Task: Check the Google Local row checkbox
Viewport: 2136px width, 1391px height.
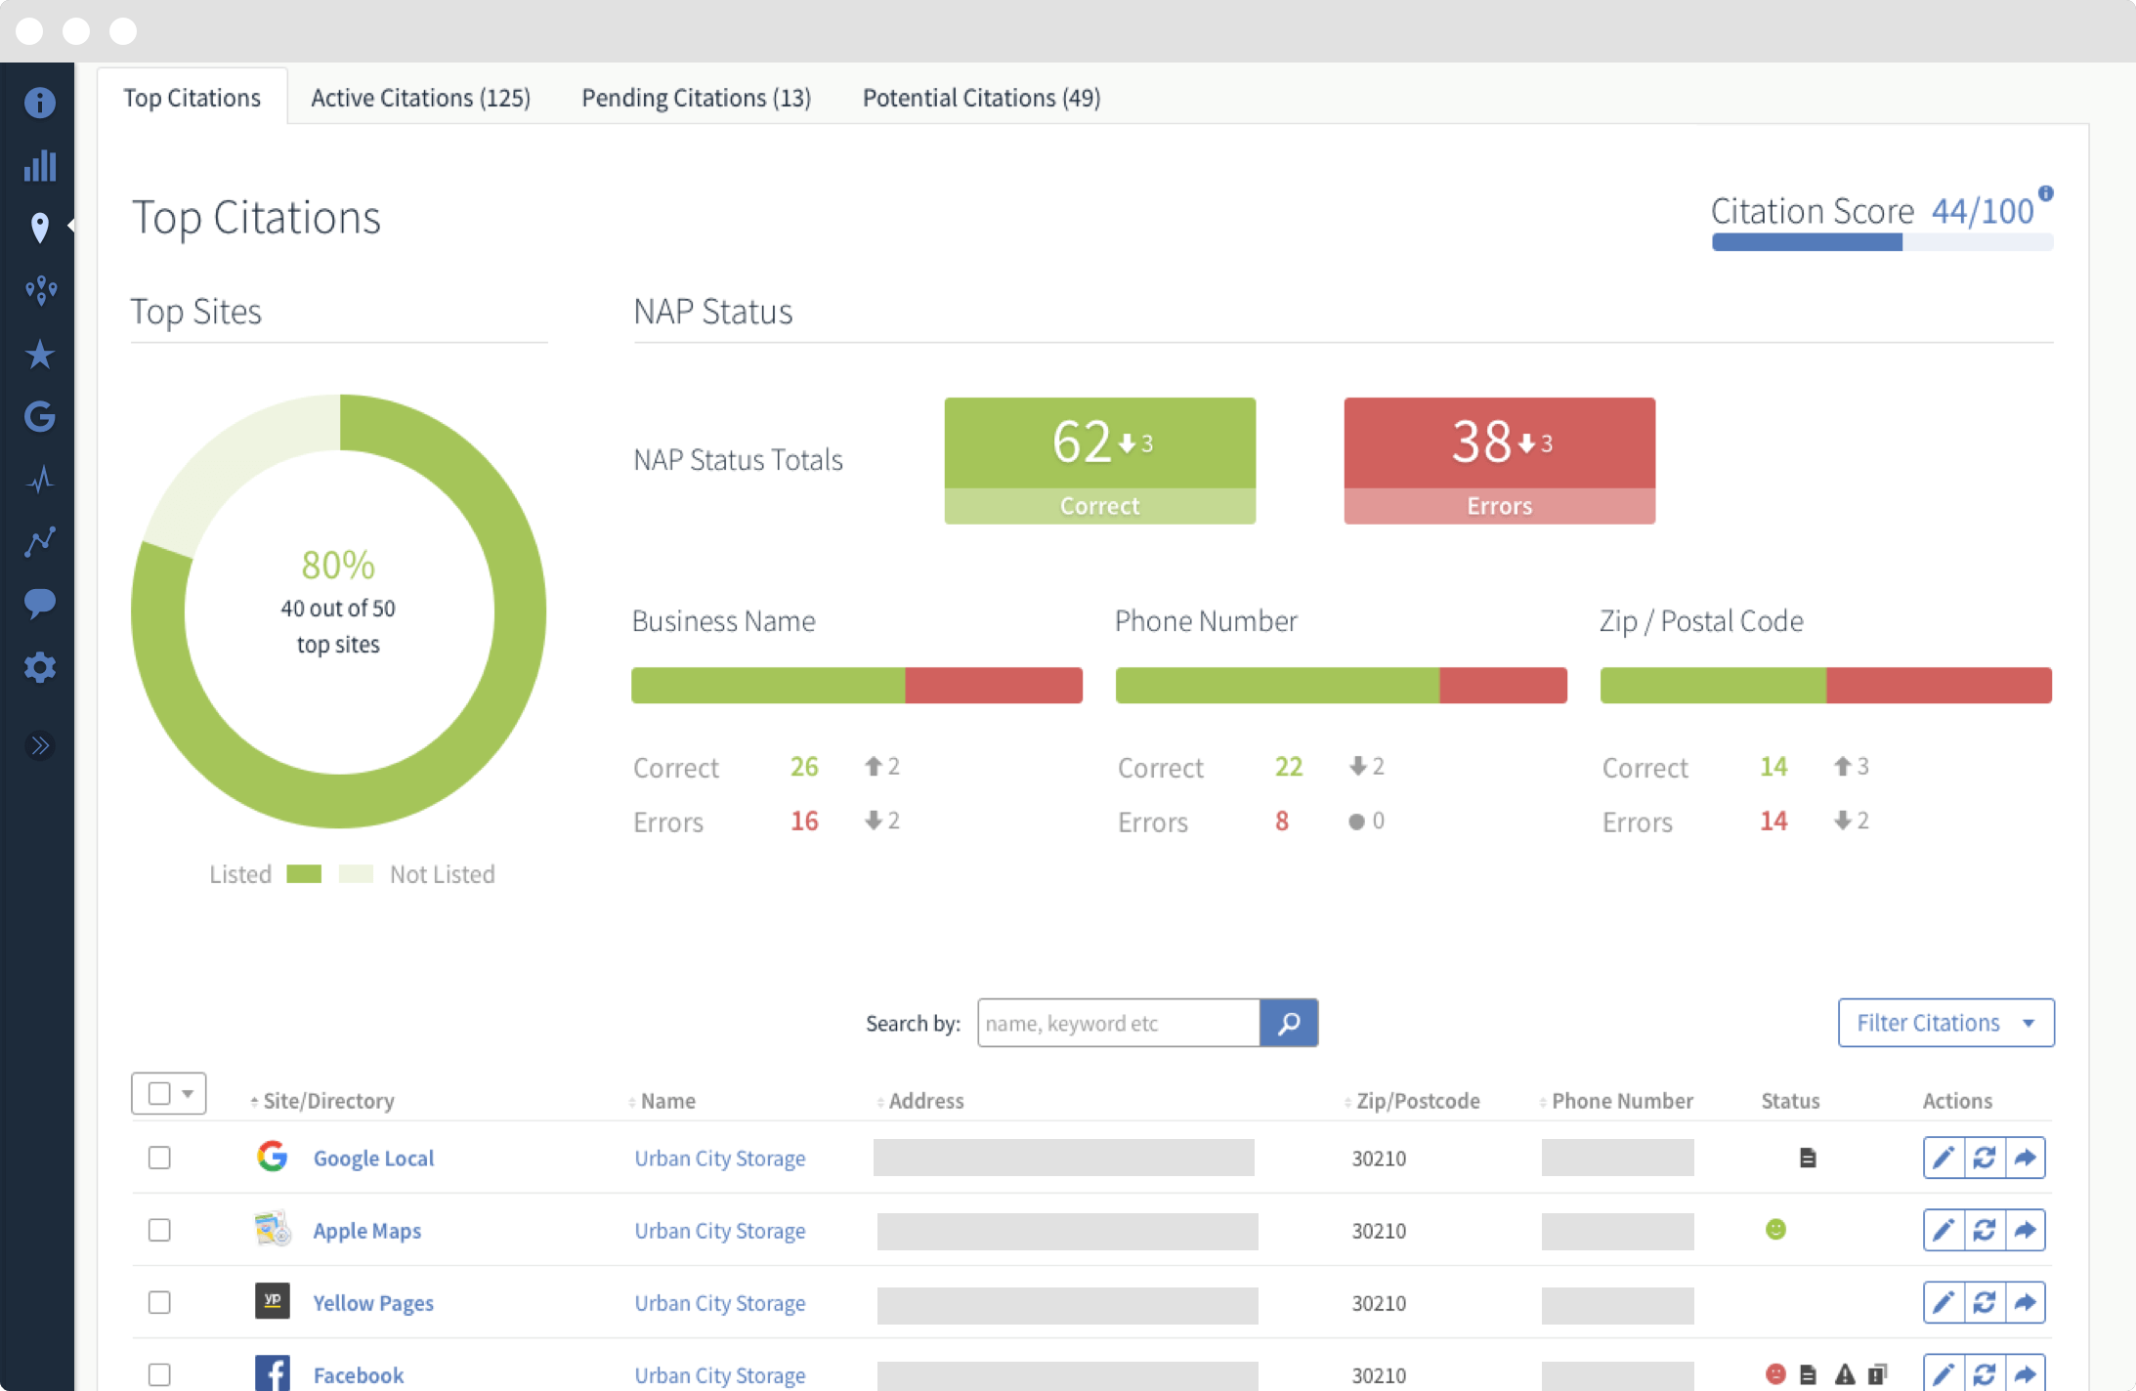Action: (x=159, y=1158)
